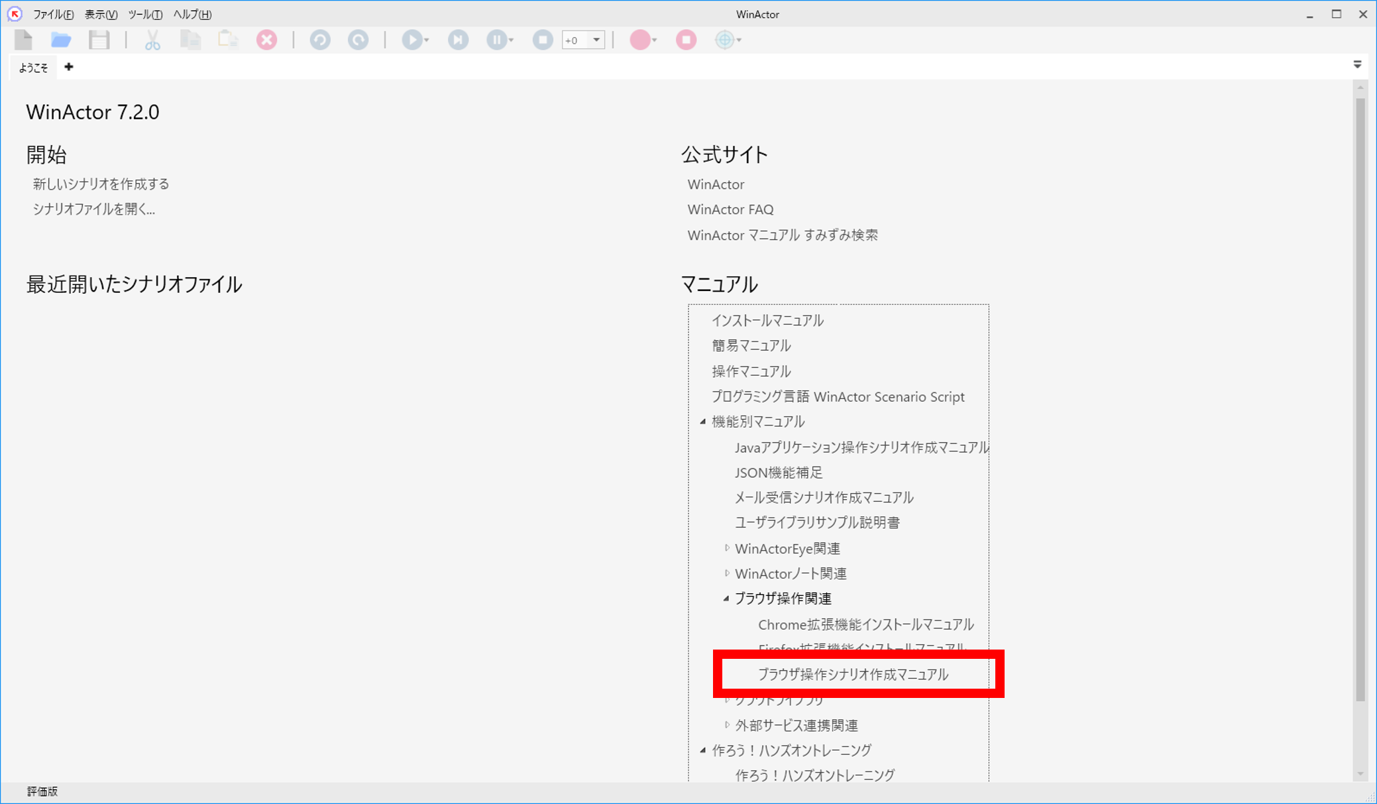
Task: Click the pink Stop recording icon
Action: point(686,40)
